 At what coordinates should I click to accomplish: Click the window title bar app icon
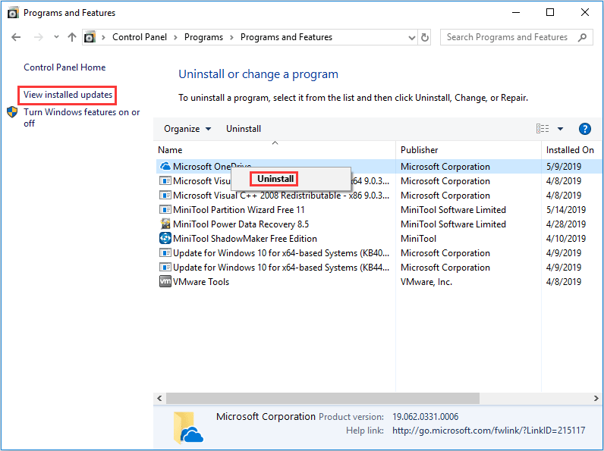pyautogui.click(x=13, y=13)
